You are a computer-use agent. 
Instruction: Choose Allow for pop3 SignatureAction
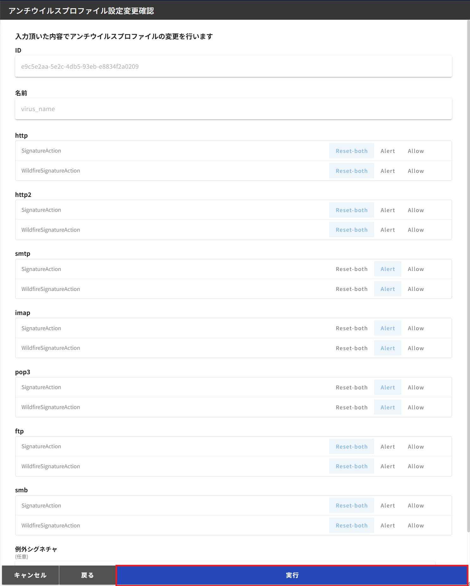[416, 388]
